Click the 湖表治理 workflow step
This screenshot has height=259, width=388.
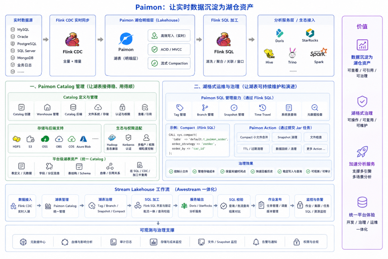tap(106, 206)
